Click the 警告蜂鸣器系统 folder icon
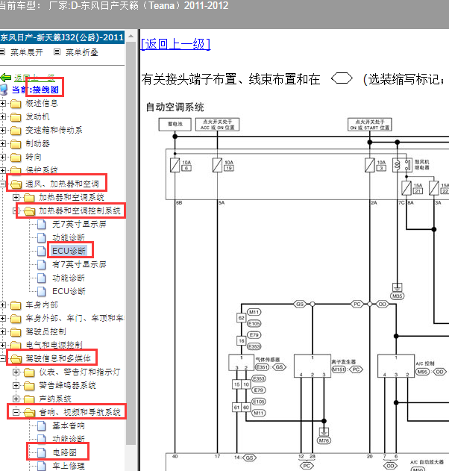Viewport: 449px width, 471px height. [x=29, y=386]
